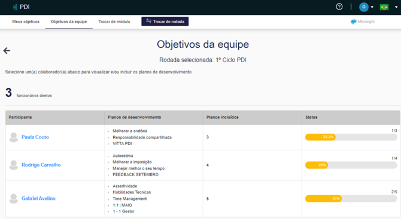Select the plan 'Manejar melhor o seu tempo'
Image resolution: width=401 pixels, height=219 pixels.
(x=139, y=168)
